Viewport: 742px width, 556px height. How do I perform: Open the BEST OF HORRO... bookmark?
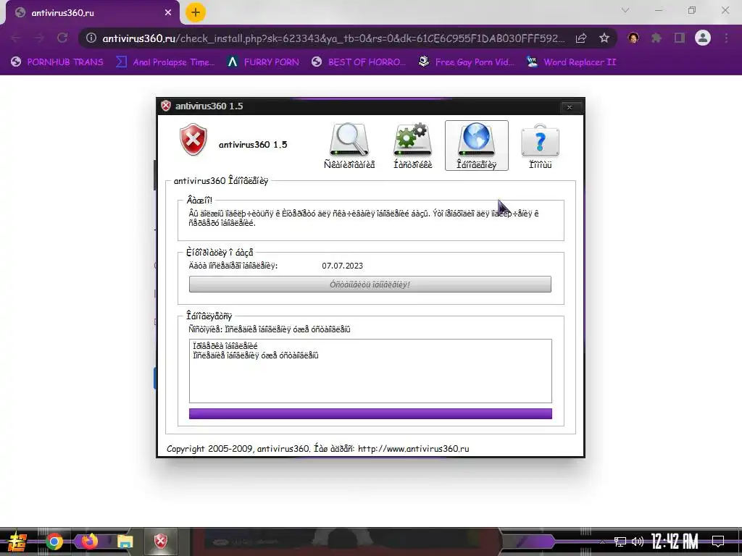coord(359,62)
